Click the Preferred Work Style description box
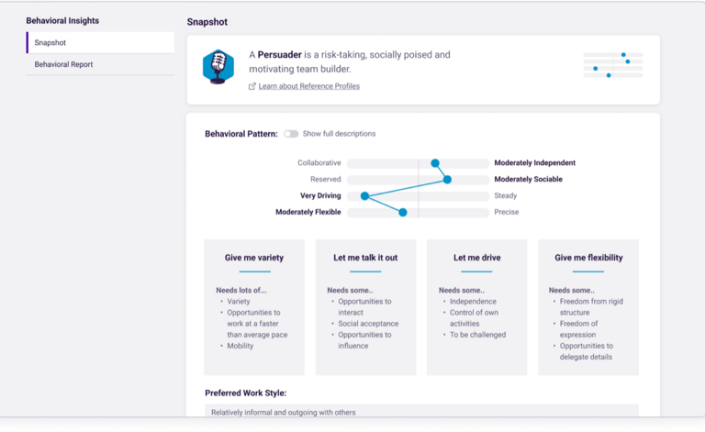This screenshot has height=432, width=705. (421, 412)
